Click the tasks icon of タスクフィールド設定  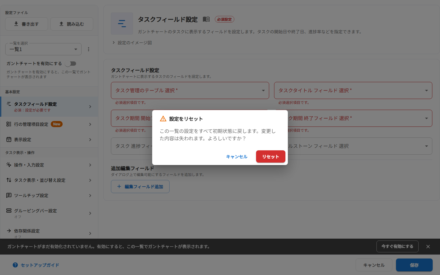point(9,104)
